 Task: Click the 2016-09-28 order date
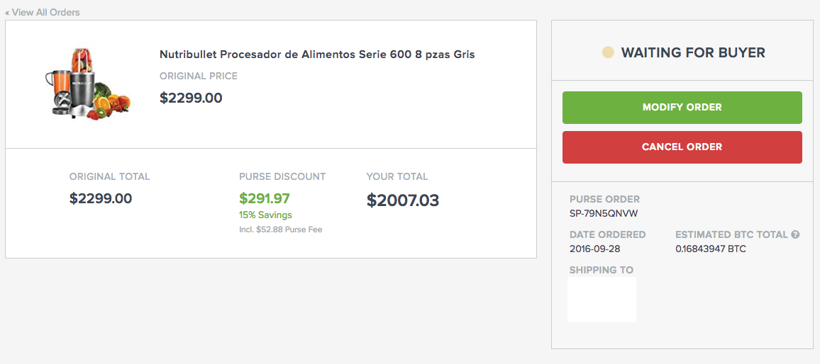tap(594, 249)
